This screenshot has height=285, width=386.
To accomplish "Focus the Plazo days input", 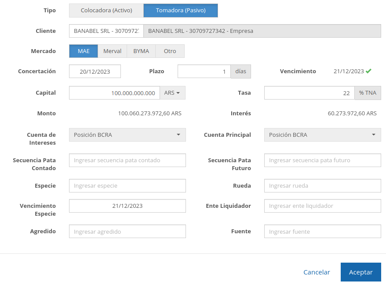I will pyautogui.click(x=204, y=71).
